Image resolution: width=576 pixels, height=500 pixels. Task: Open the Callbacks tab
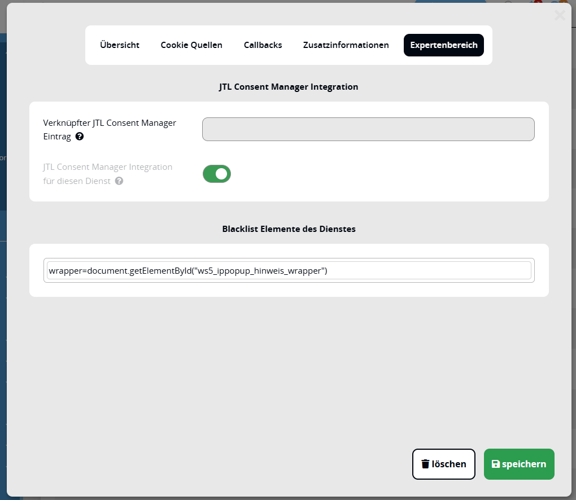coord(263,45)
